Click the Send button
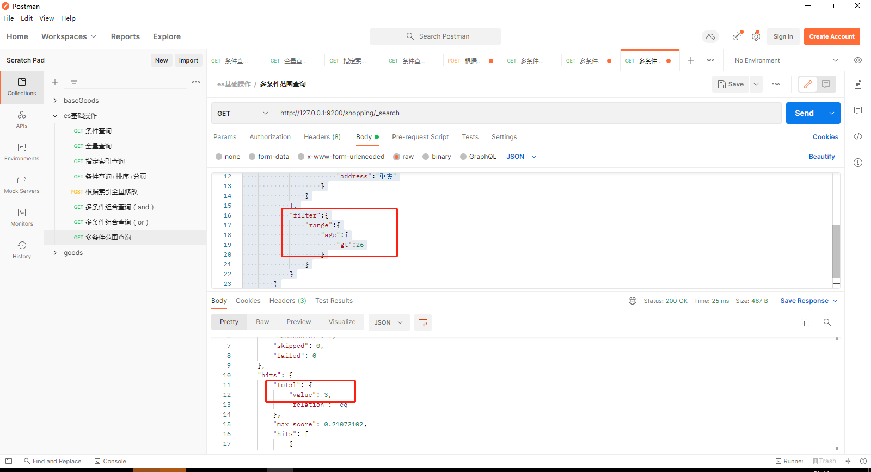The height and width of the screenshot is (472, 871). tap(805, 113)
